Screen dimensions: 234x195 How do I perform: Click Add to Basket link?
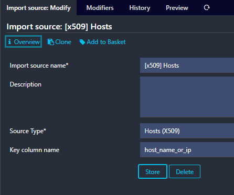click(103, 42)
